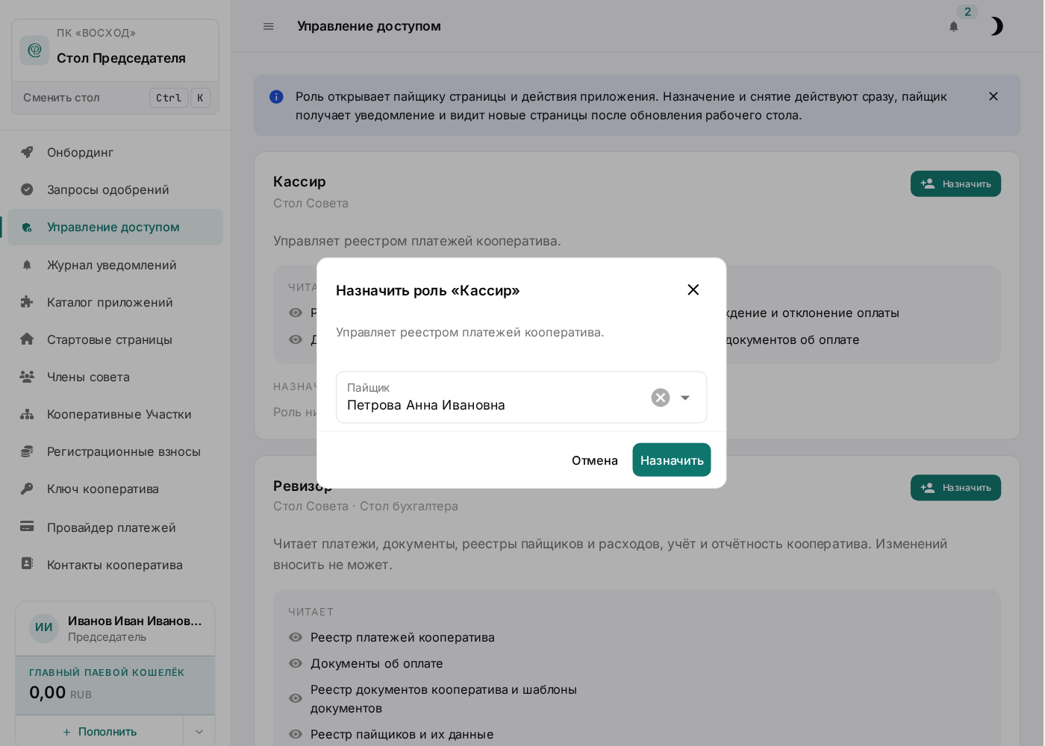Click the Кооперативные Участки hierarchy icon

pos(27,414)
